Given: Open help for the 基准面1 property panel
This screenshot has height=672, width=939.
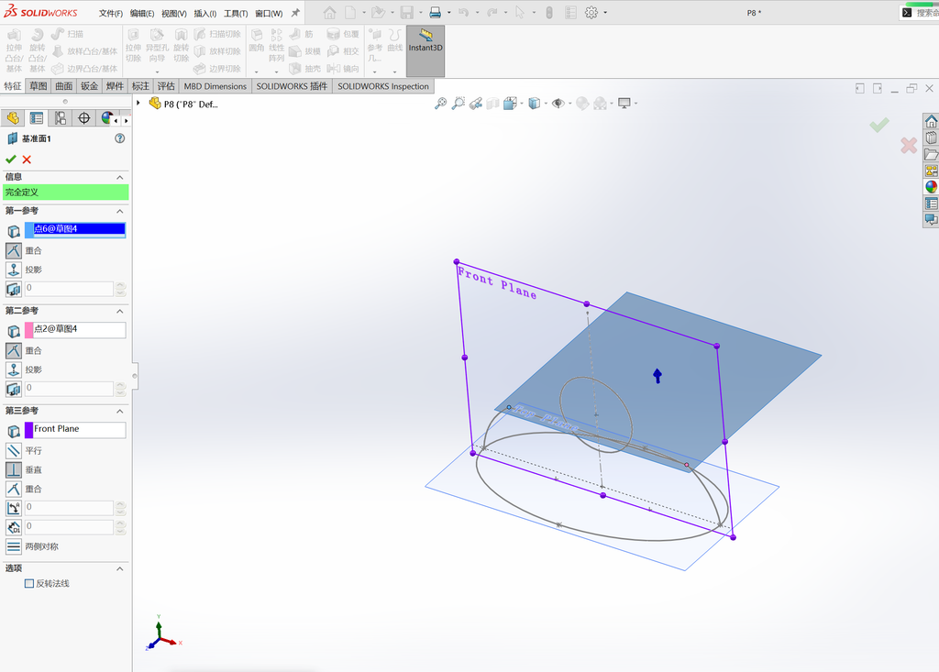Looking at the screenshot, I should 120,138.
